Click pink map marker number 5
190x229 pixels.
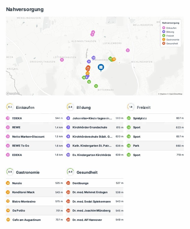[62, 60]
